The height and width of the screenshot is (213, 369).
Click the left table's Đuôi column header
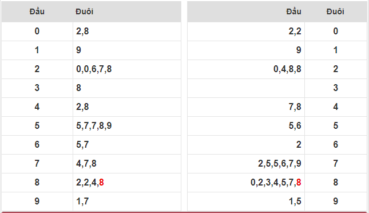127,11
